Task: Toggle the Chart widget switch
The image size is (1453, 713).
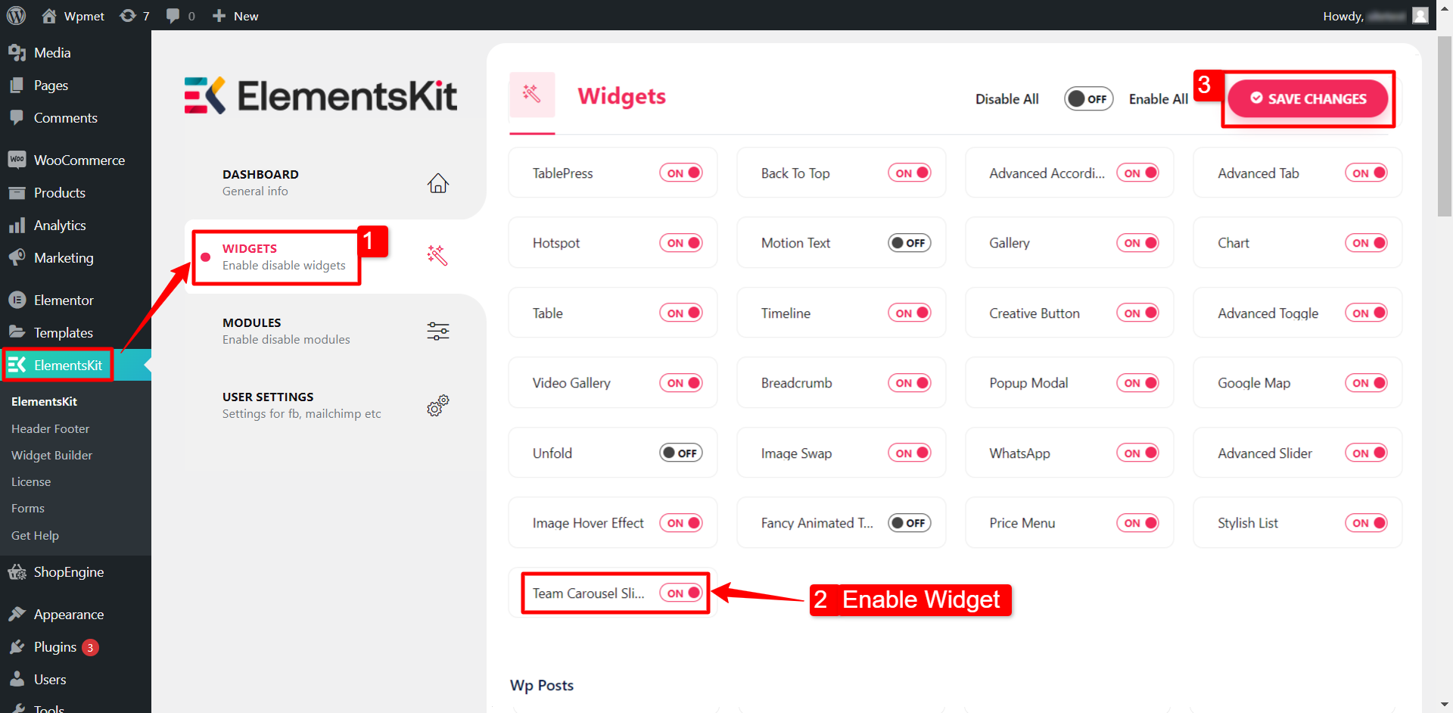Action: point(1366,243)
